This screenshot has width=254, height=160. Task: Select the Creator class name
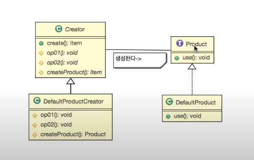click(75, 30)
